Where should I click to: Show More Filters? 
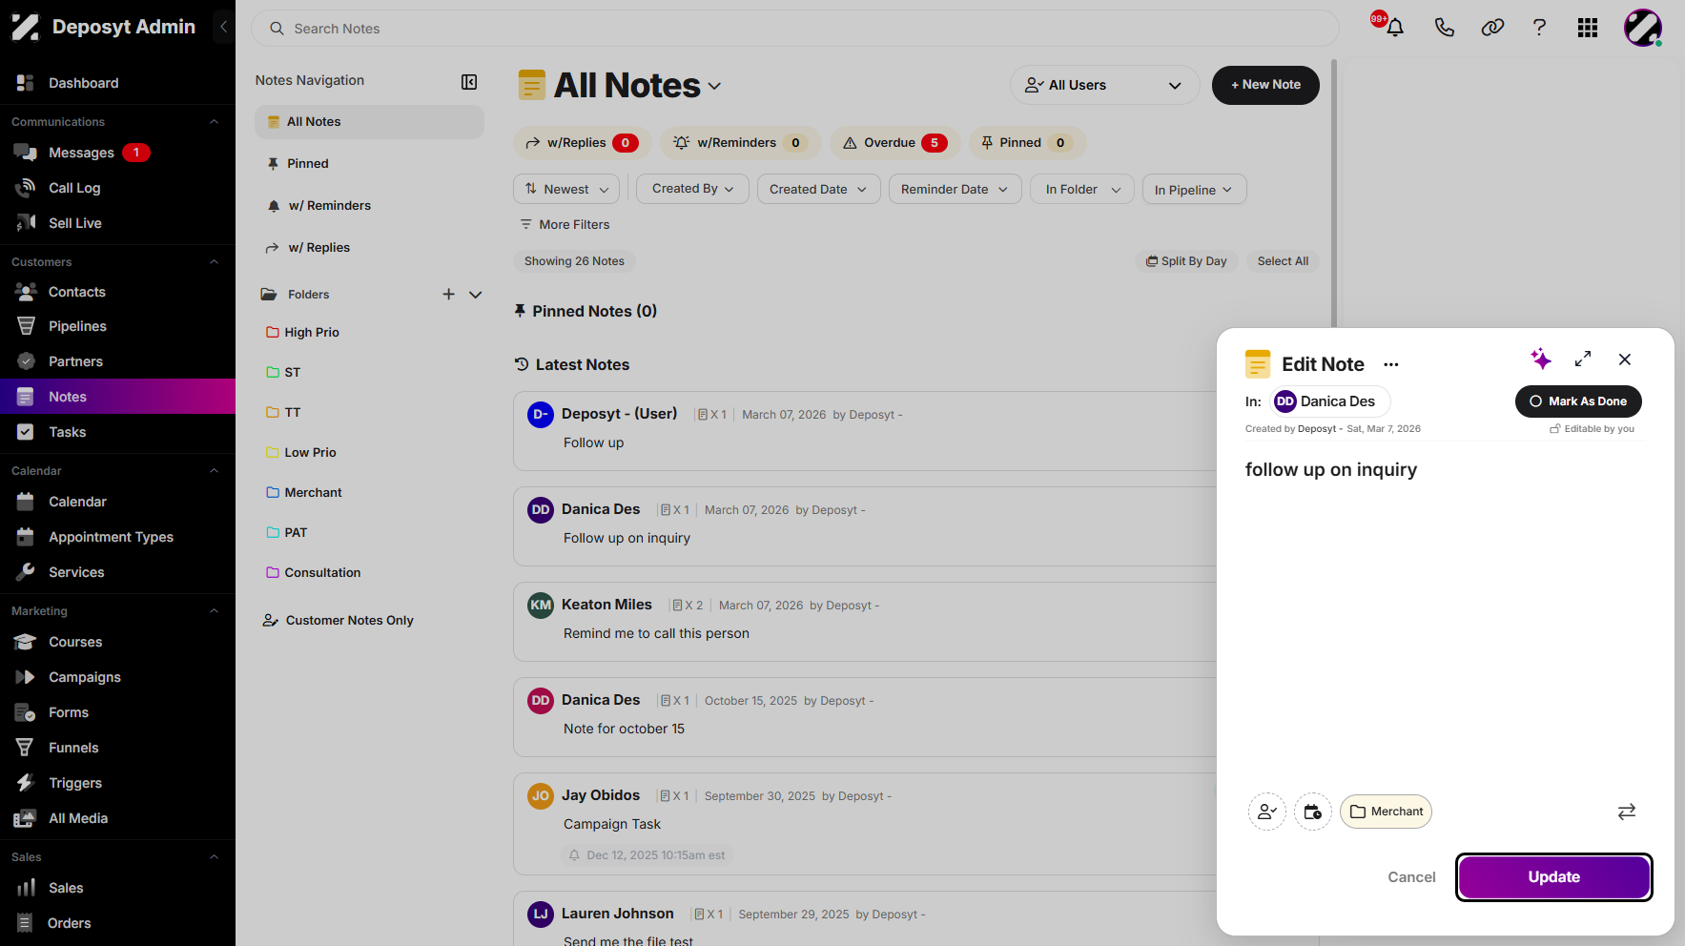(565, 224)
